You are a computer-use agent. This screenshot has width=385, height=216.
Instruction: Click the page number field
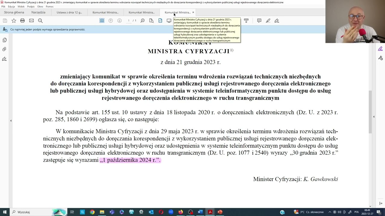coord(129,21)
